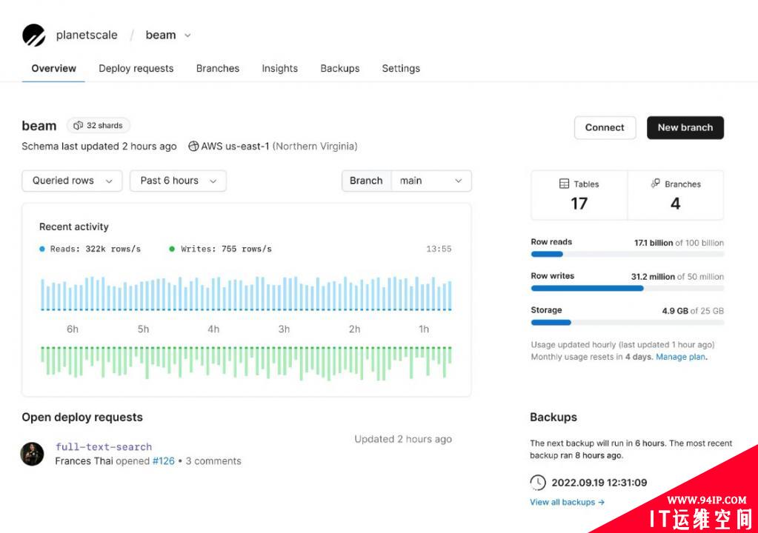
Task: Click the 6h label on chart axis
Action: pyautogui.click(x=73, y=329)
